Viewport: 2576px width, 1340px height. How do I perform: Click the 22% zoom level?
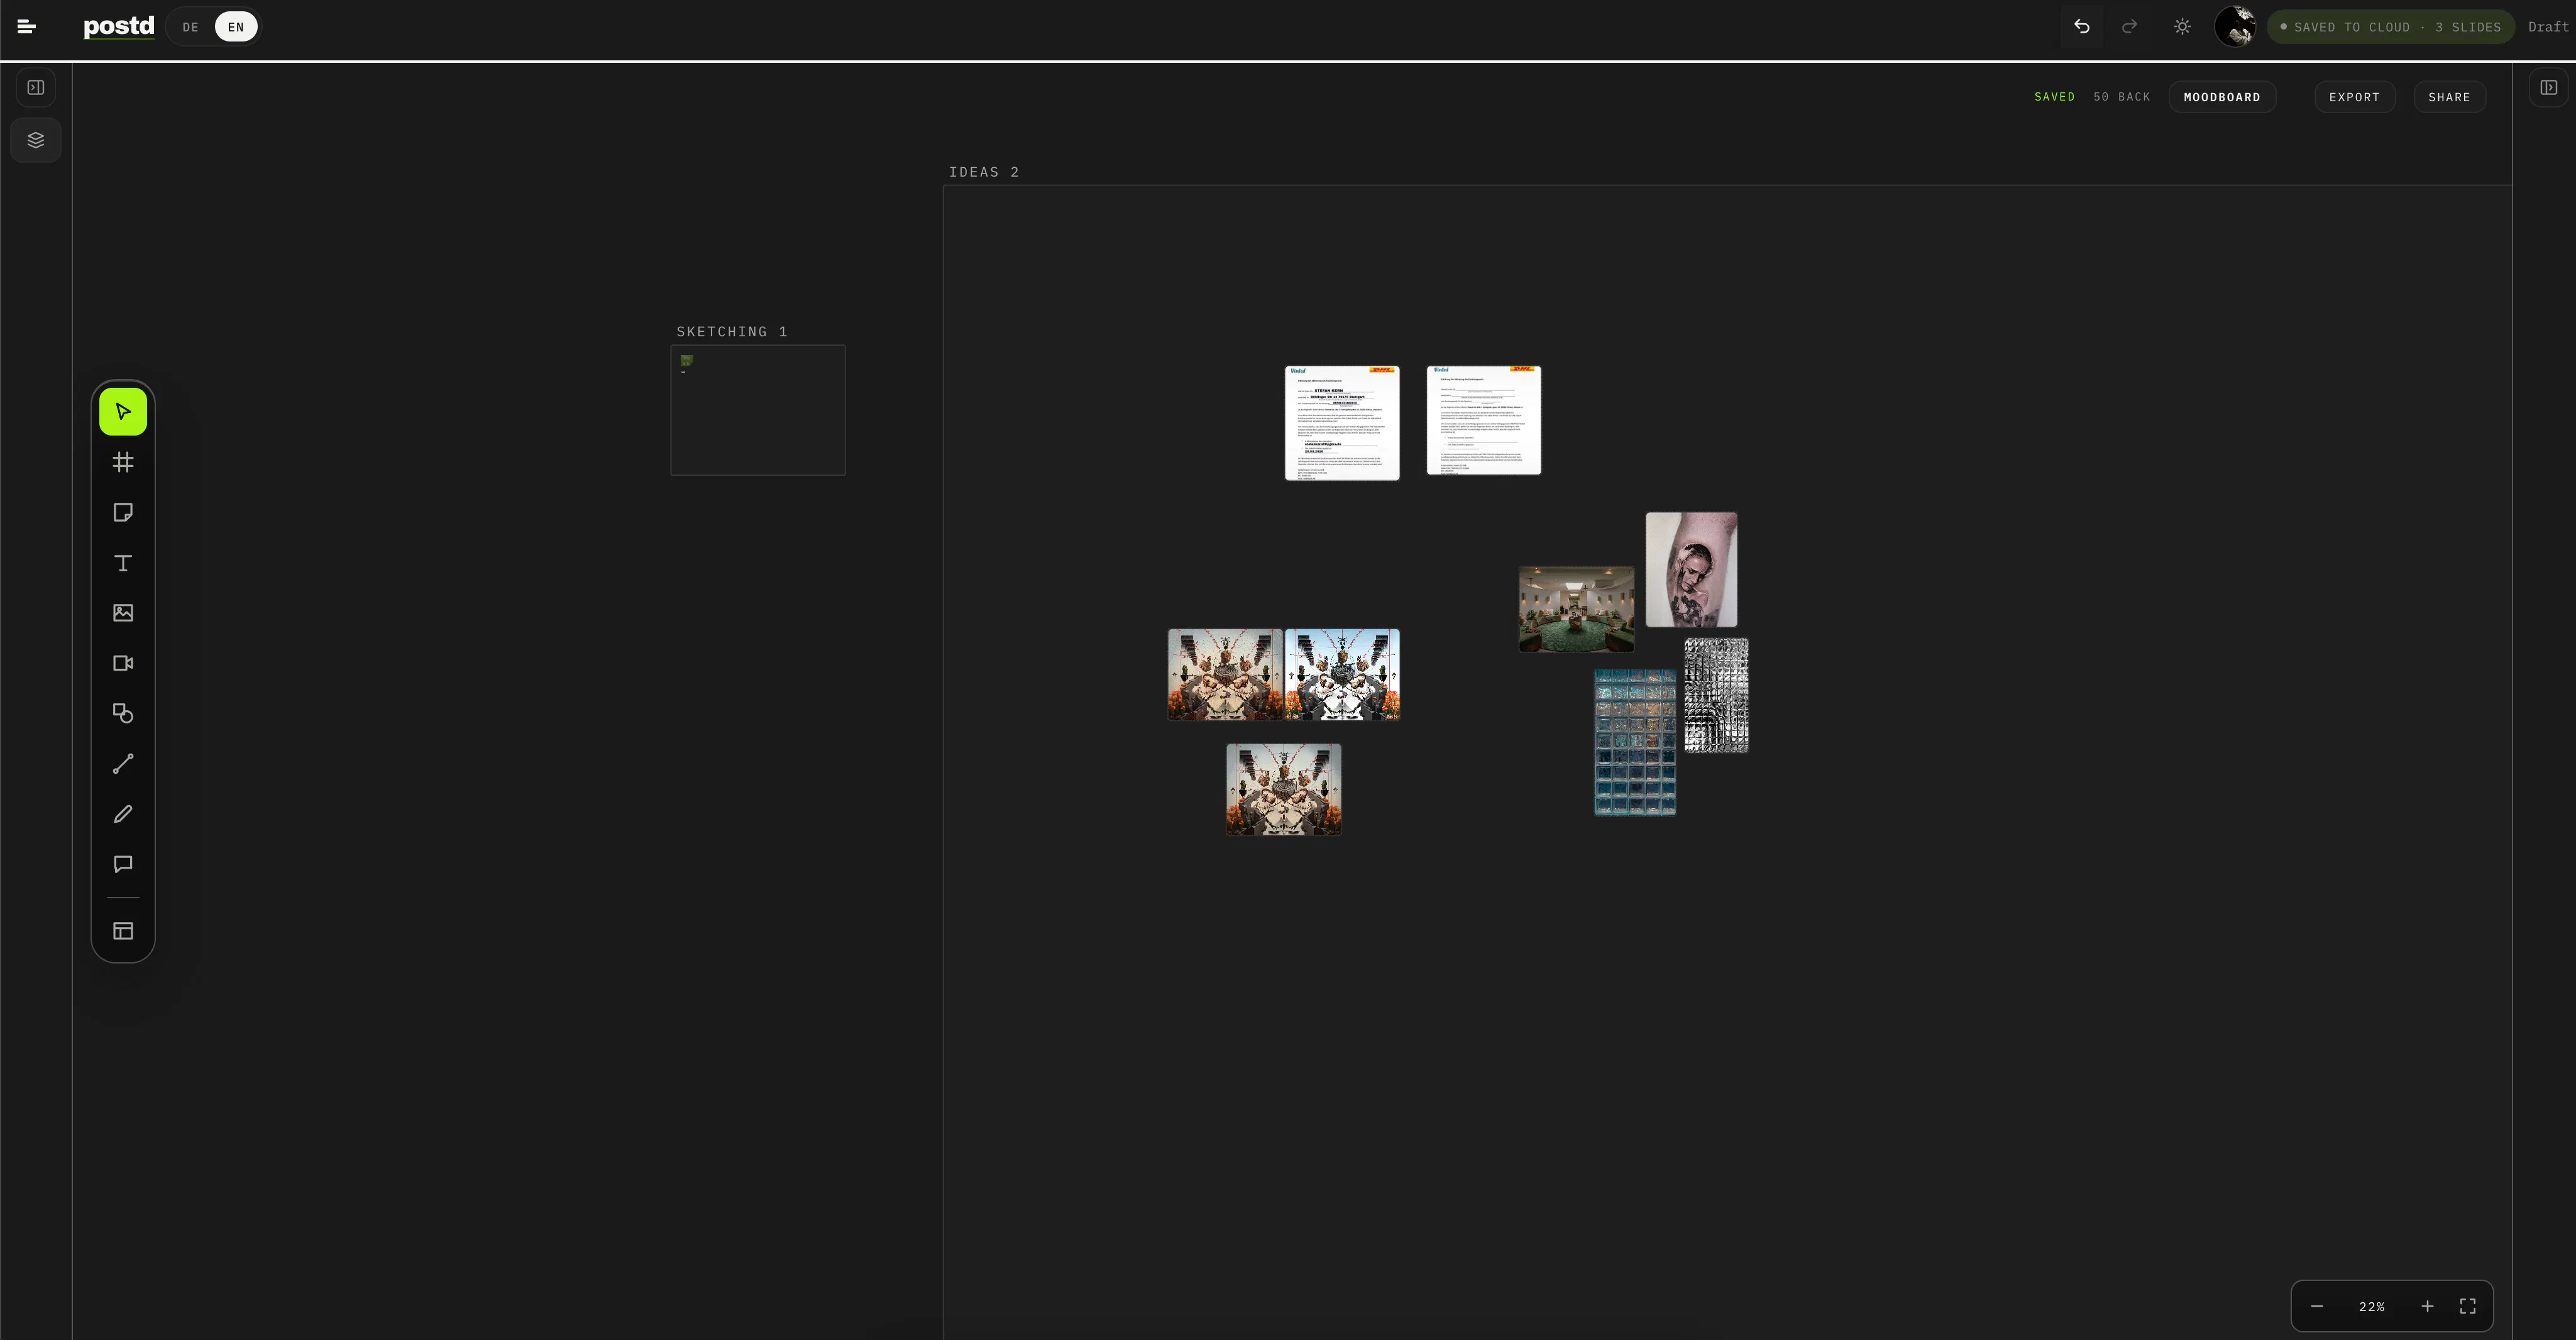coord(2371,1307)
